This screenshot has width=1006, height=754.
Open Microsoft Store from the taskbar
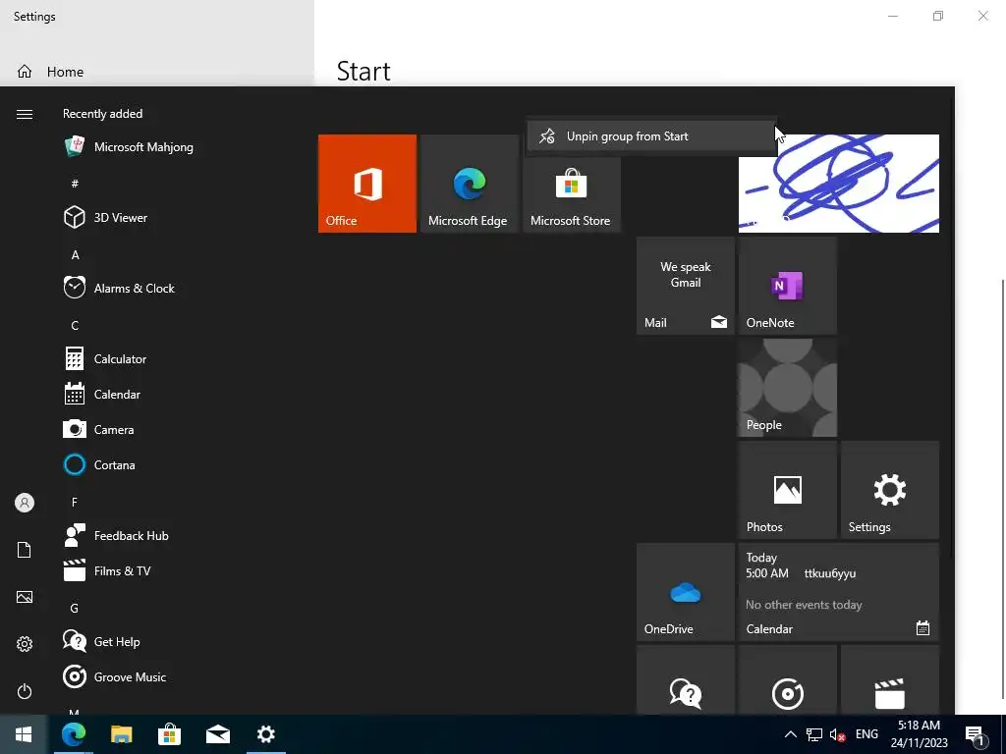coord(169,734)
